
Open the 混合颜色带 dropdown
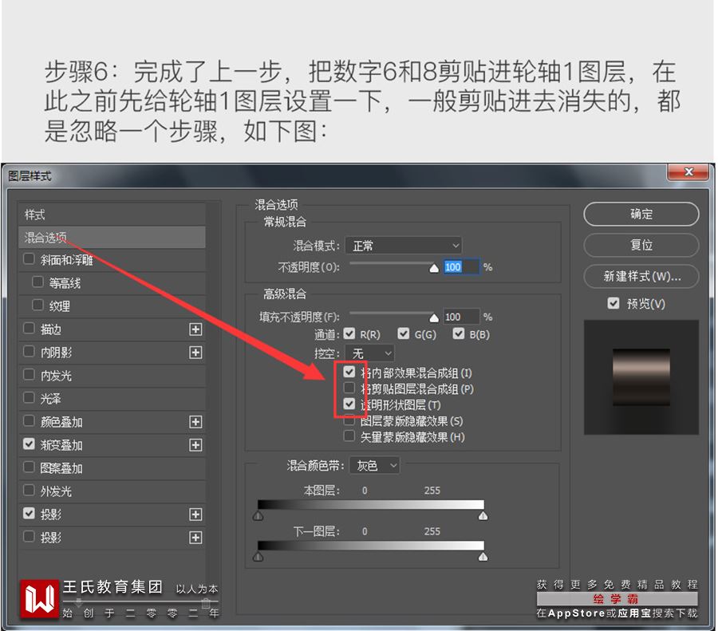point(375,466)
